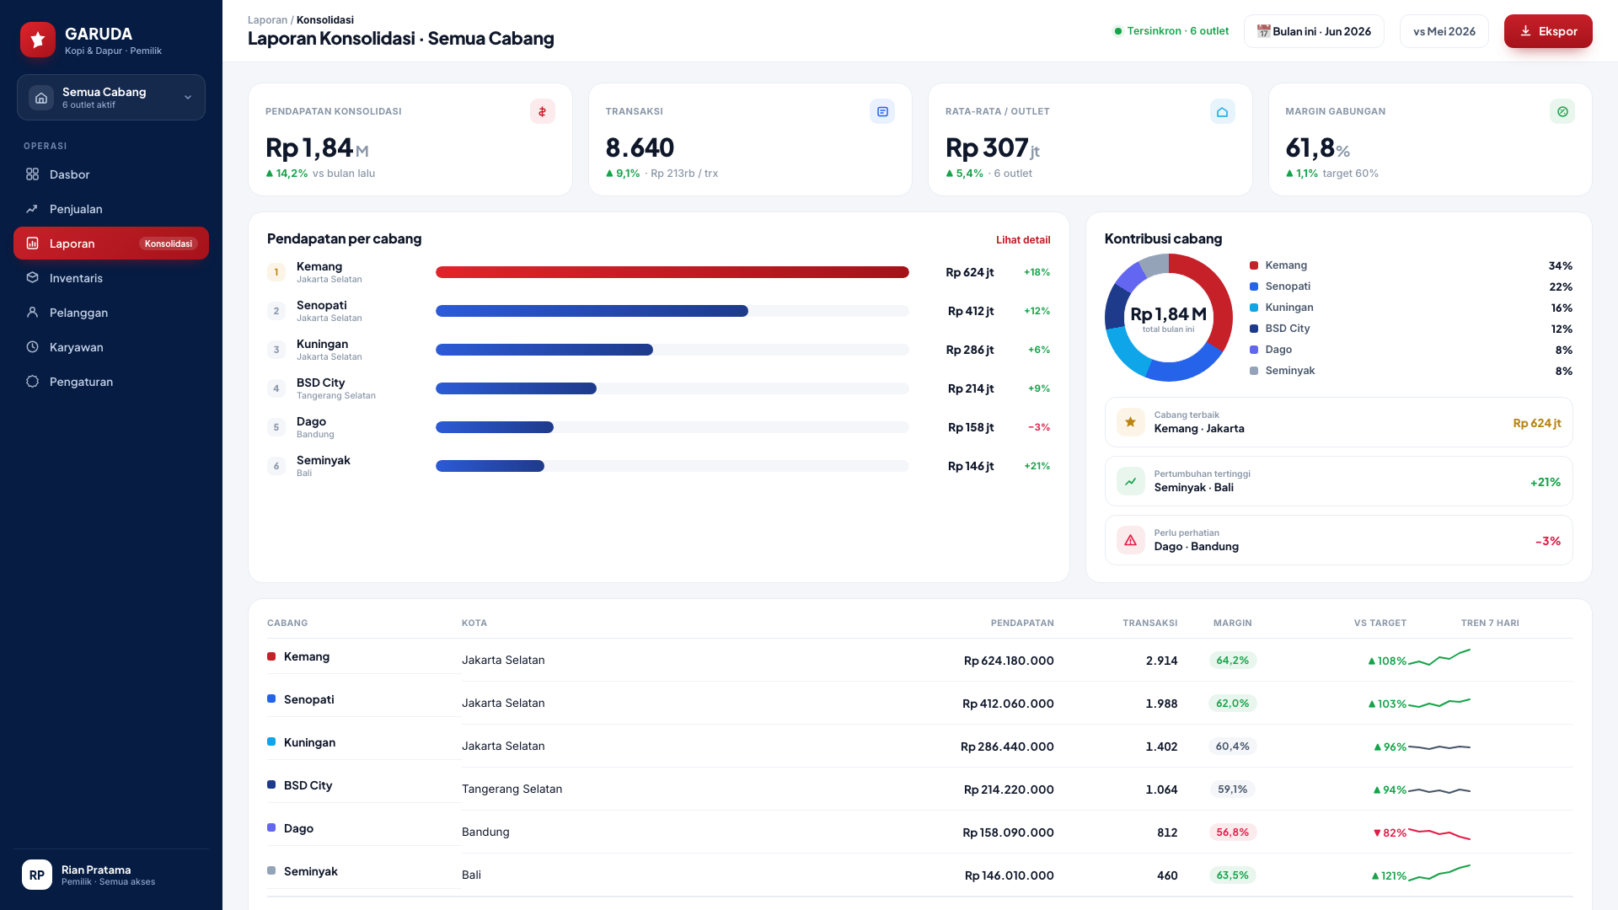Click the Pelanggan person icon

[x=32, y=313]
